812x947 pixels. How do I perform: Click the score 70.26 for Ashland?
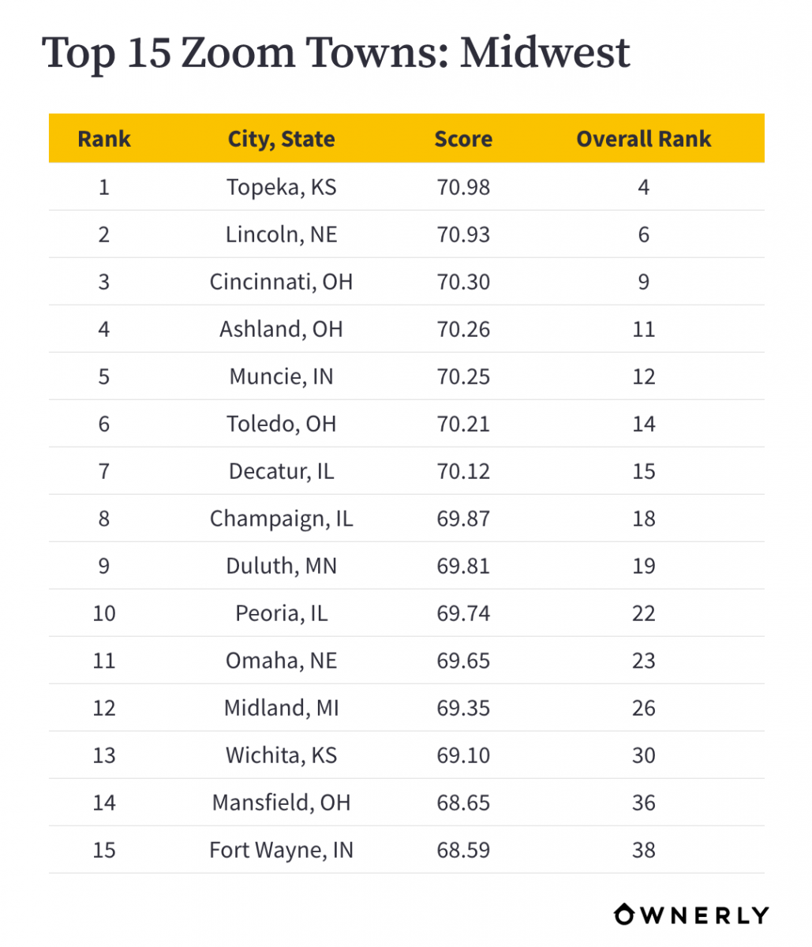(463, 329)
